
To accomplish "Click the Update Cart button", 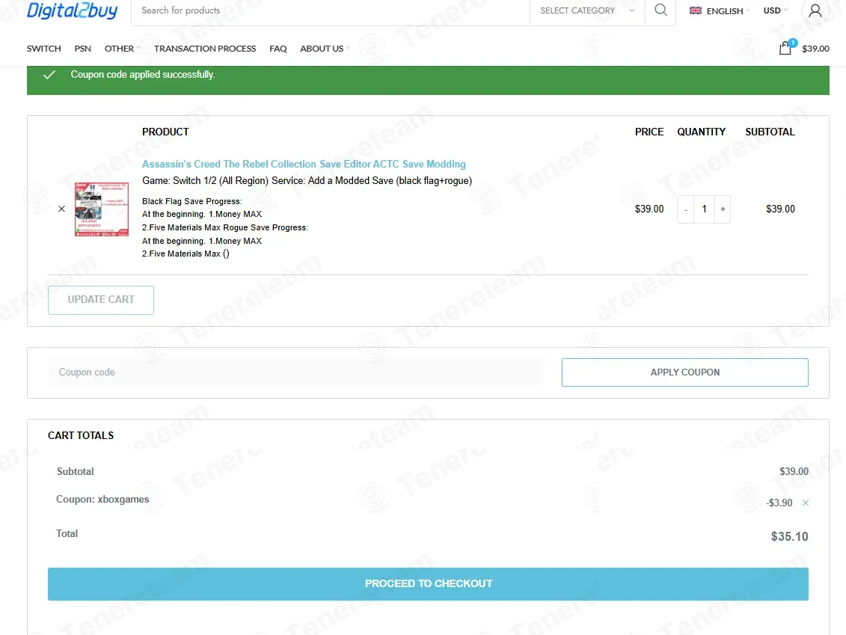I will click(101, 300).
